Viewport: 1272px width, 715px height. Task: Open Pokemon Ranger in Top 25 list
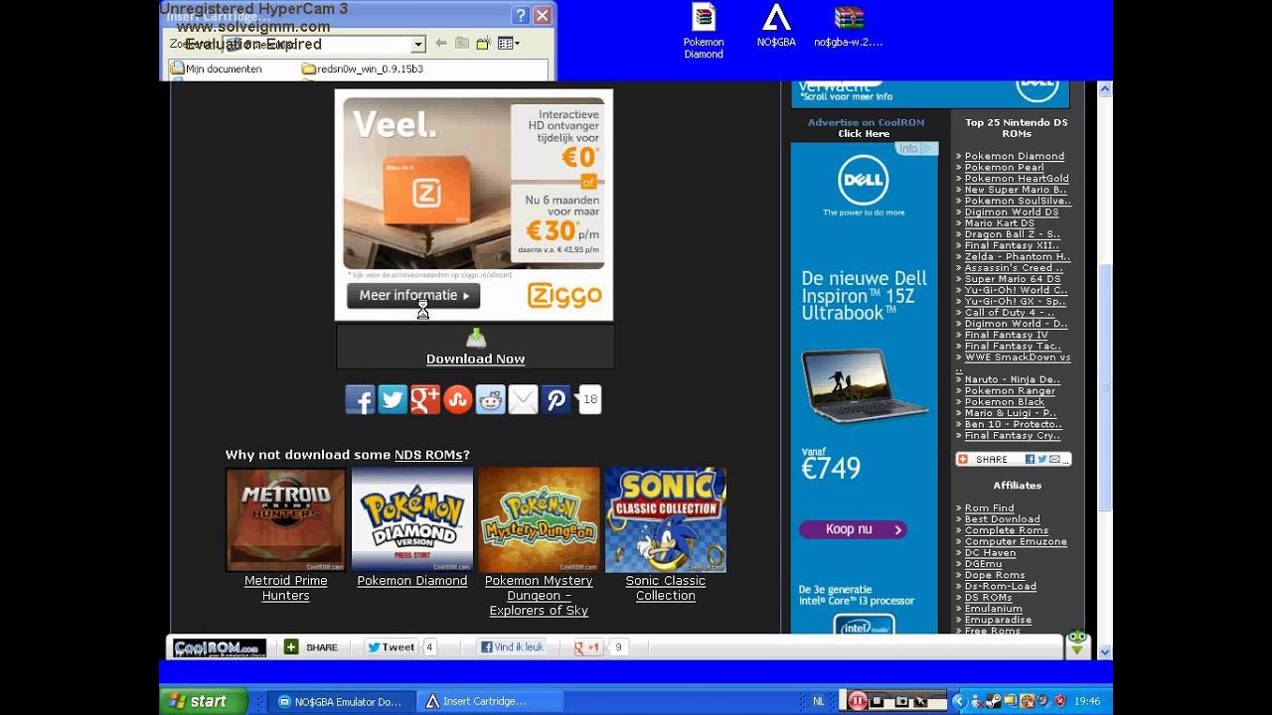[x=1010, y=390]
